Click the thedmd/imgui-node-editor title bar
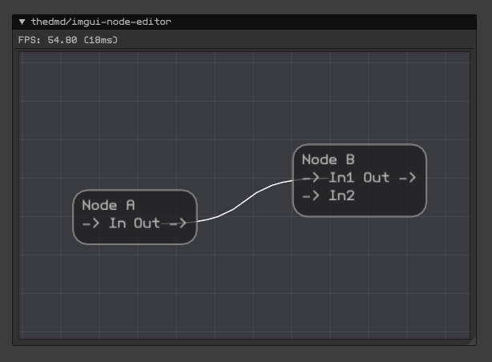 click(244, 22)
